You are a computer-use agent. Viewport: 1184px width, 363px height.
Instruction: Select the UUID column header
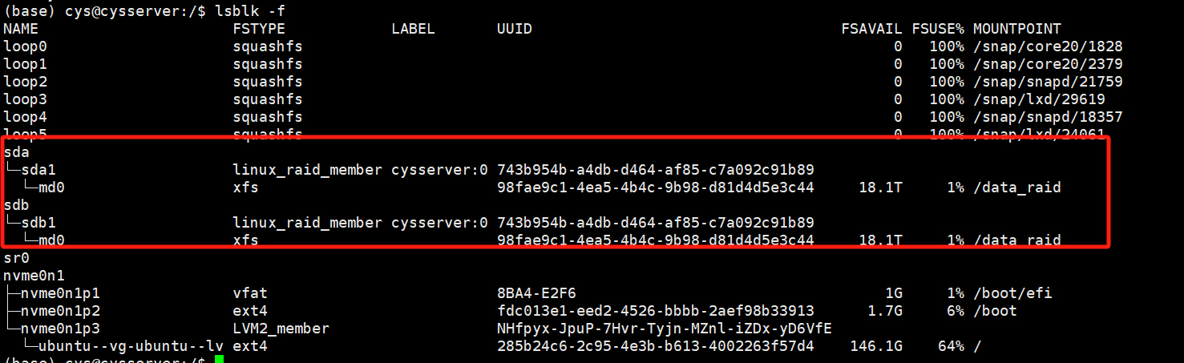pos(515,29)
